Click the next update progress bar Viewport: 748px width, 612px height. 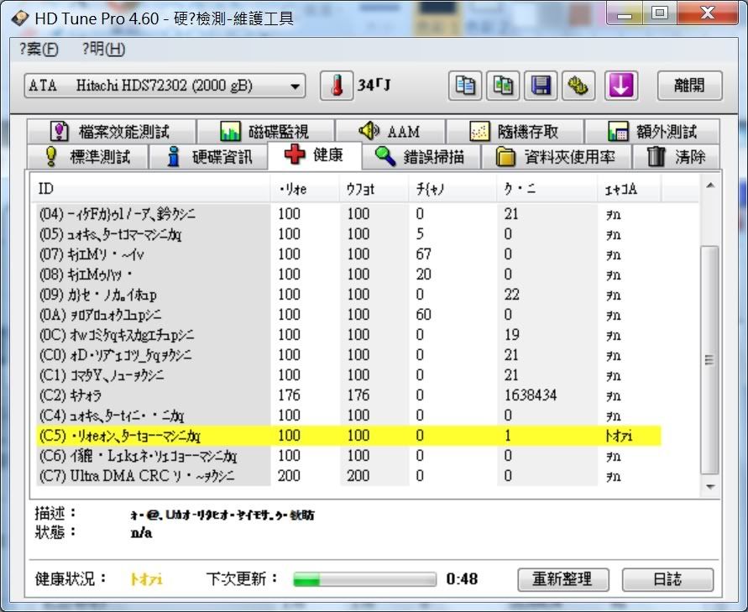pos(364,579)
